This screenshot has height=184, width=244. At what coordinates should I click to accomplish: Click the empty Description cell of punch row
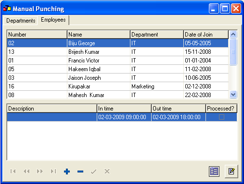[x=52, y=117]
